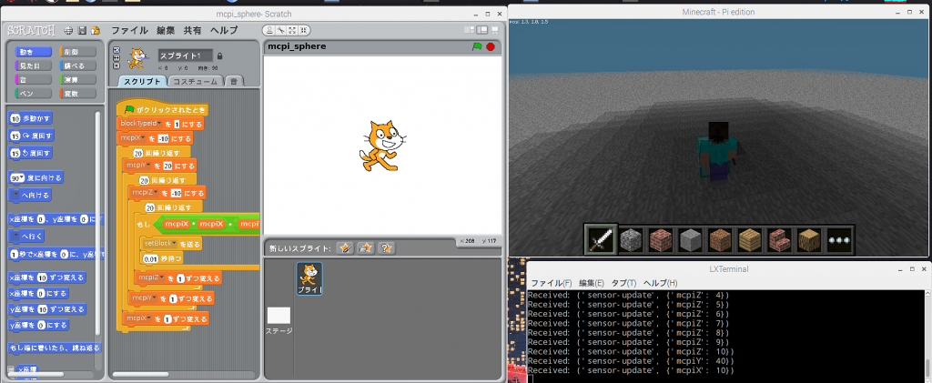
Task: Select the Sound (音) block category
Action: pos(33,79)
